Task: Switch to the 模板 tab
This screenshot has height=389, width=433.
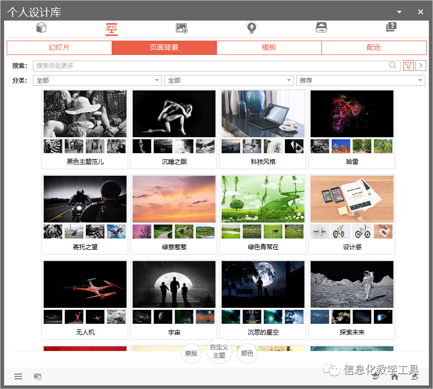Action: [269, 47]
